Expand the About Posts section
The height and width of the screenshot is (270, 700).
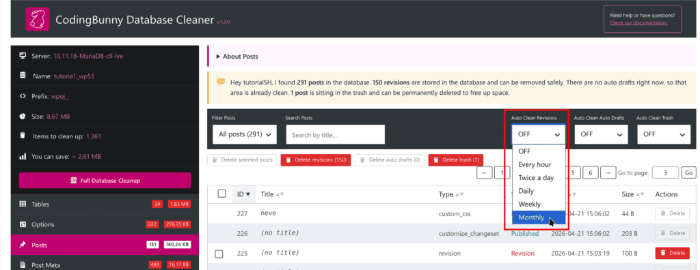pos(237,57)
